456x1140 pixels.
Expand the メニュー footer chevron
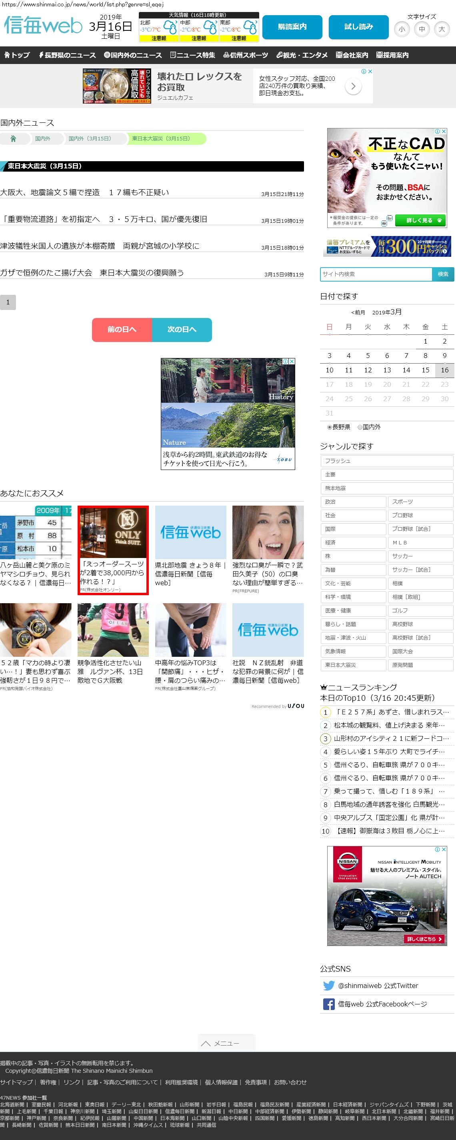226,1043
